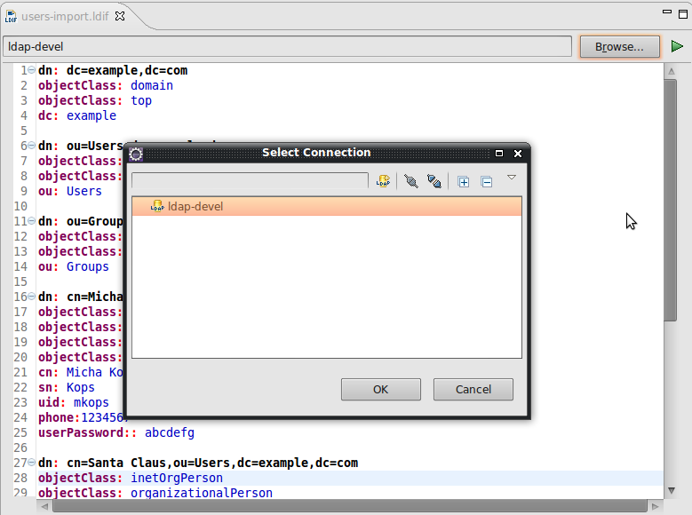Click the LDIF file icon on tab
The width and height of the screenshot is (692, 515).
pos(11,15)
